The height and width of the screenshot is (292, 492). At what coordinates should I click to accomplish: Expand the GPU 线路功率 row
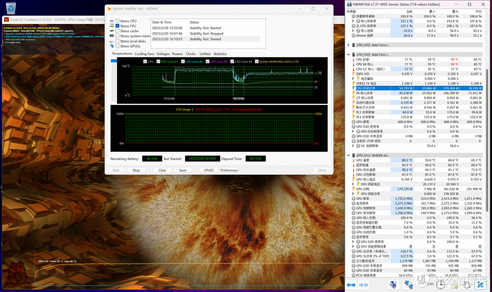coord(353,194)
